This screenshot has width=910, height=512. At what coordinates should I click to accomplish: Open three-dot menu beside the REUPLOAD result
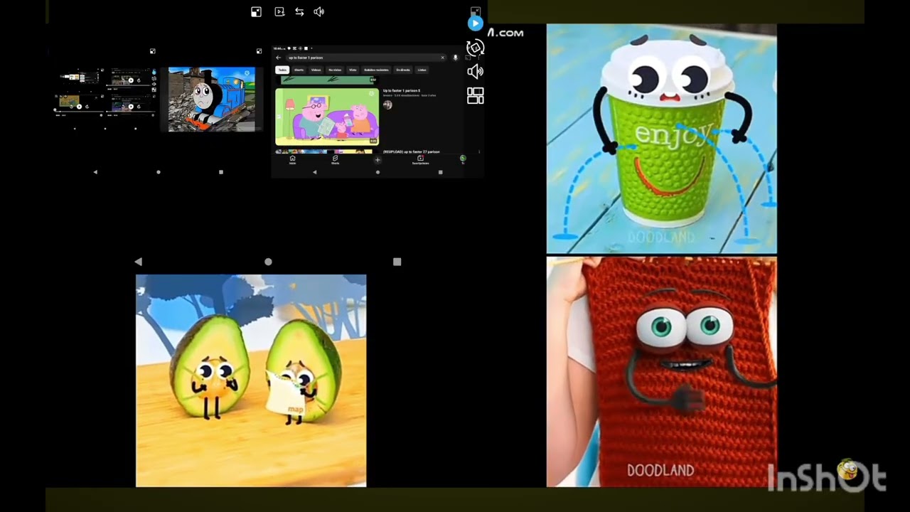479,152
